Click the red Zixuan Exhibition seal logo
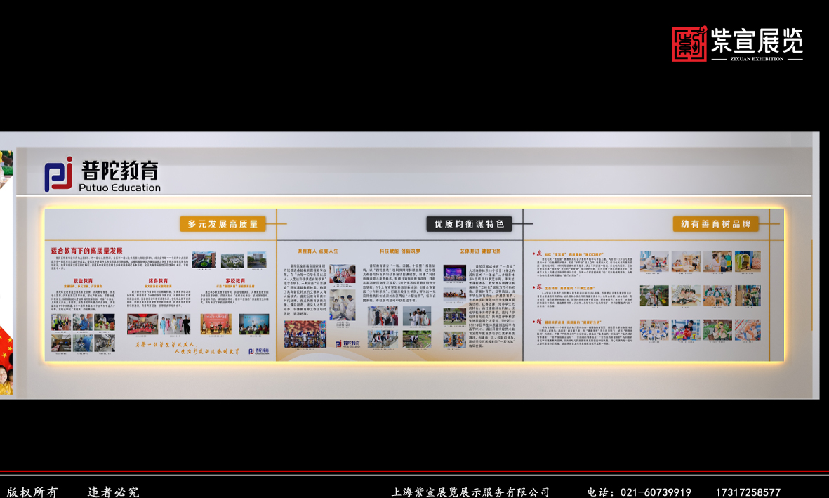This screenshot has height=498, width=829. (x=689, y=44)
